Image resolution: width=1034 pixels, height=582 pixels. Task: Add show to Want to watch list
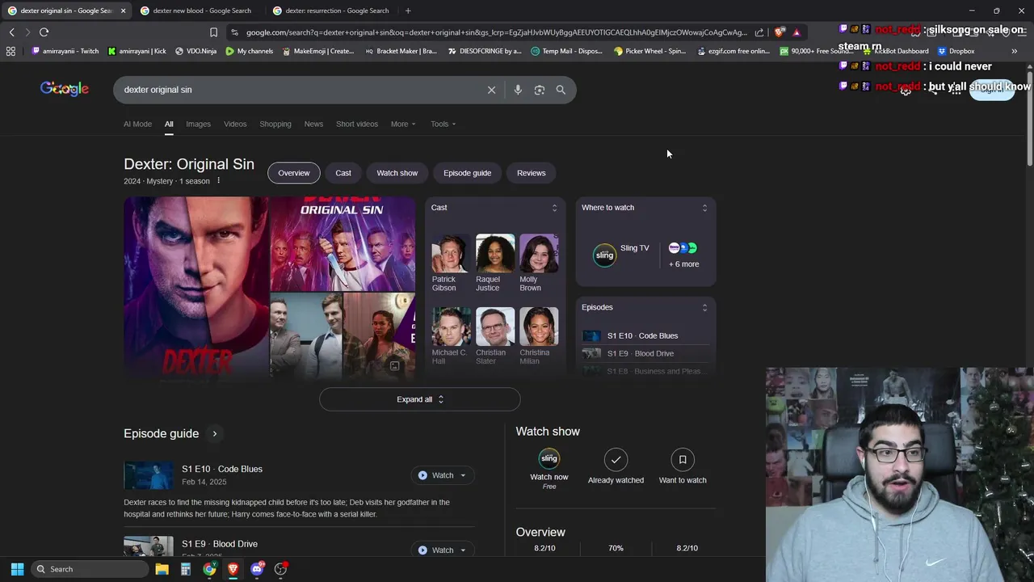point(683,459)
